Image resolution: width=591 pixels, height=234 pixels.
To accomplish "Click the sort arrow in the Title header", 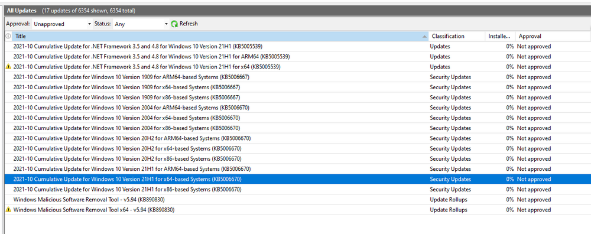I will [x=425, y=37].
